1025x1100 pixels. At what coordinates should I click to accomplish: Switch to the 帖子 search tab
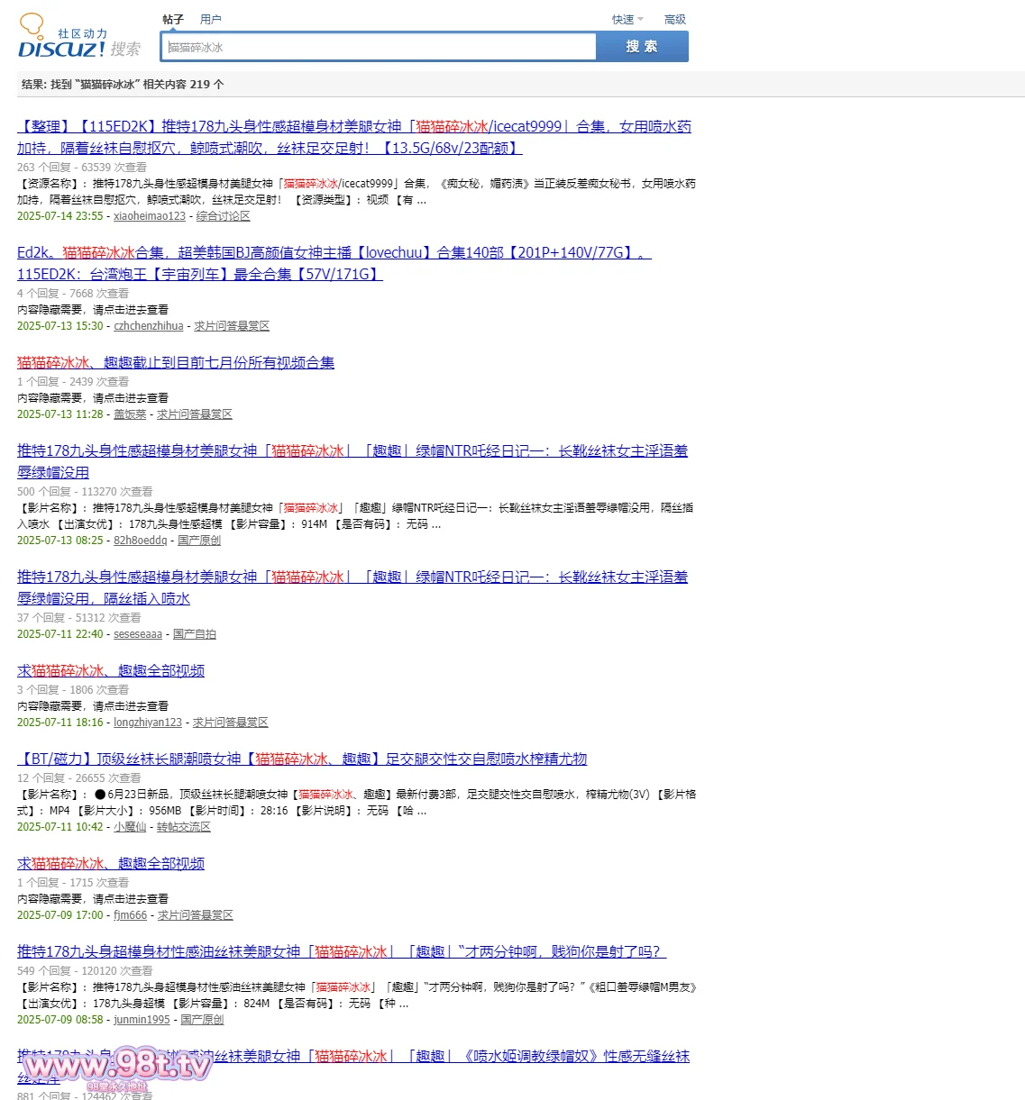coord(173,19)
